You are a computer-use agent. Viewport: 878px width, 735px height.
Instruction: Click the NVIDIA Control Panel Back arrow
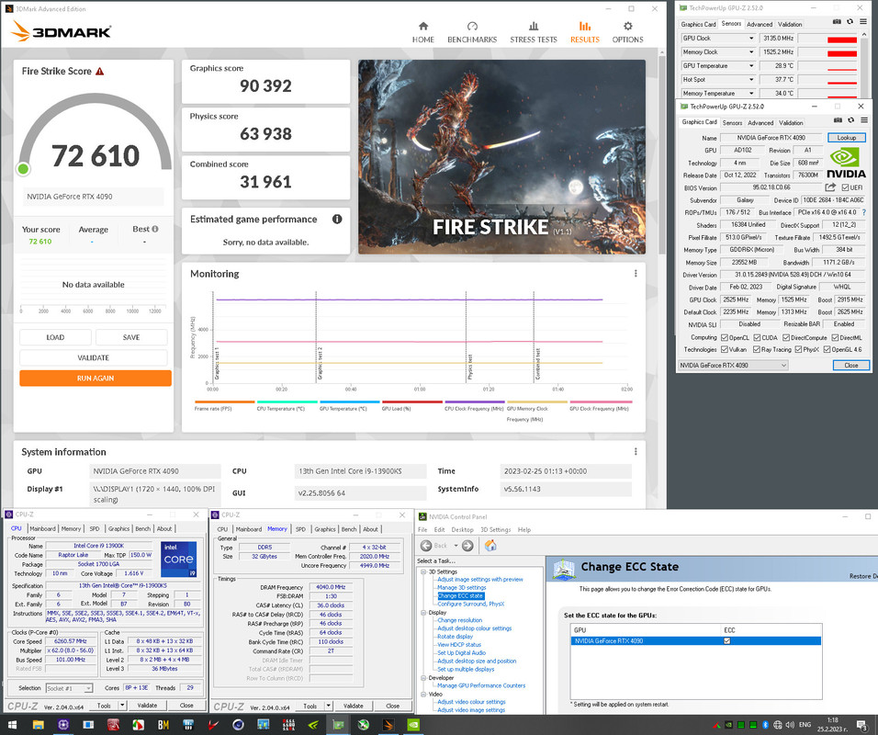pos(426,546)
